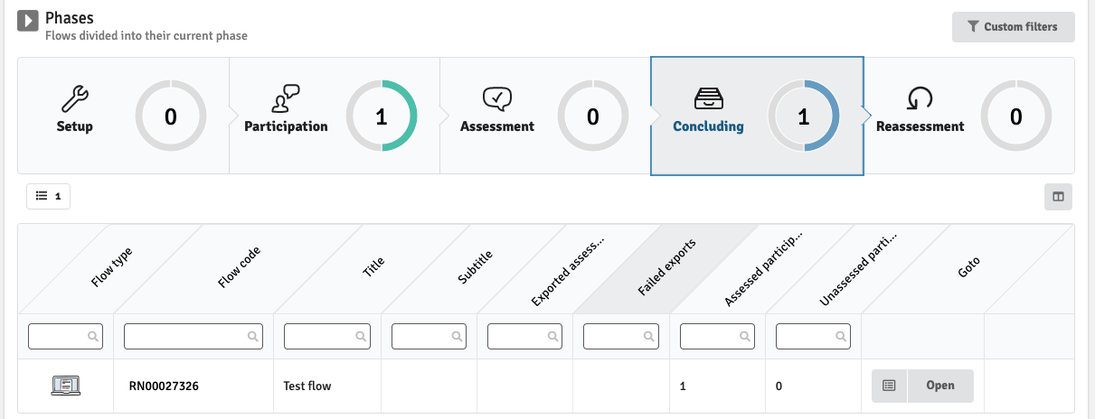Click flow code RN00027326
The width and height of the screenshot is (1095, 419).
164,386
